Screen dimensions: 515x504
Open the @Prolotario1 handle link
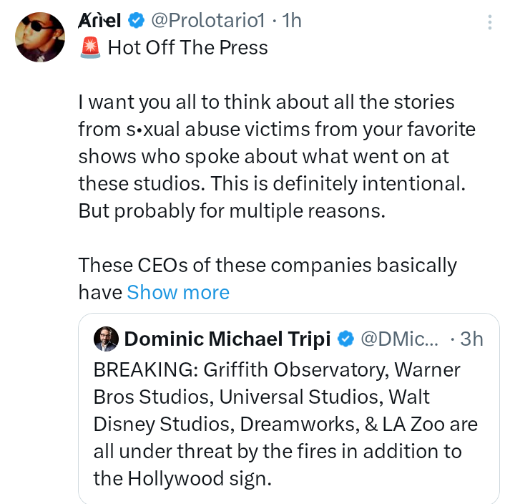[208, 21]
